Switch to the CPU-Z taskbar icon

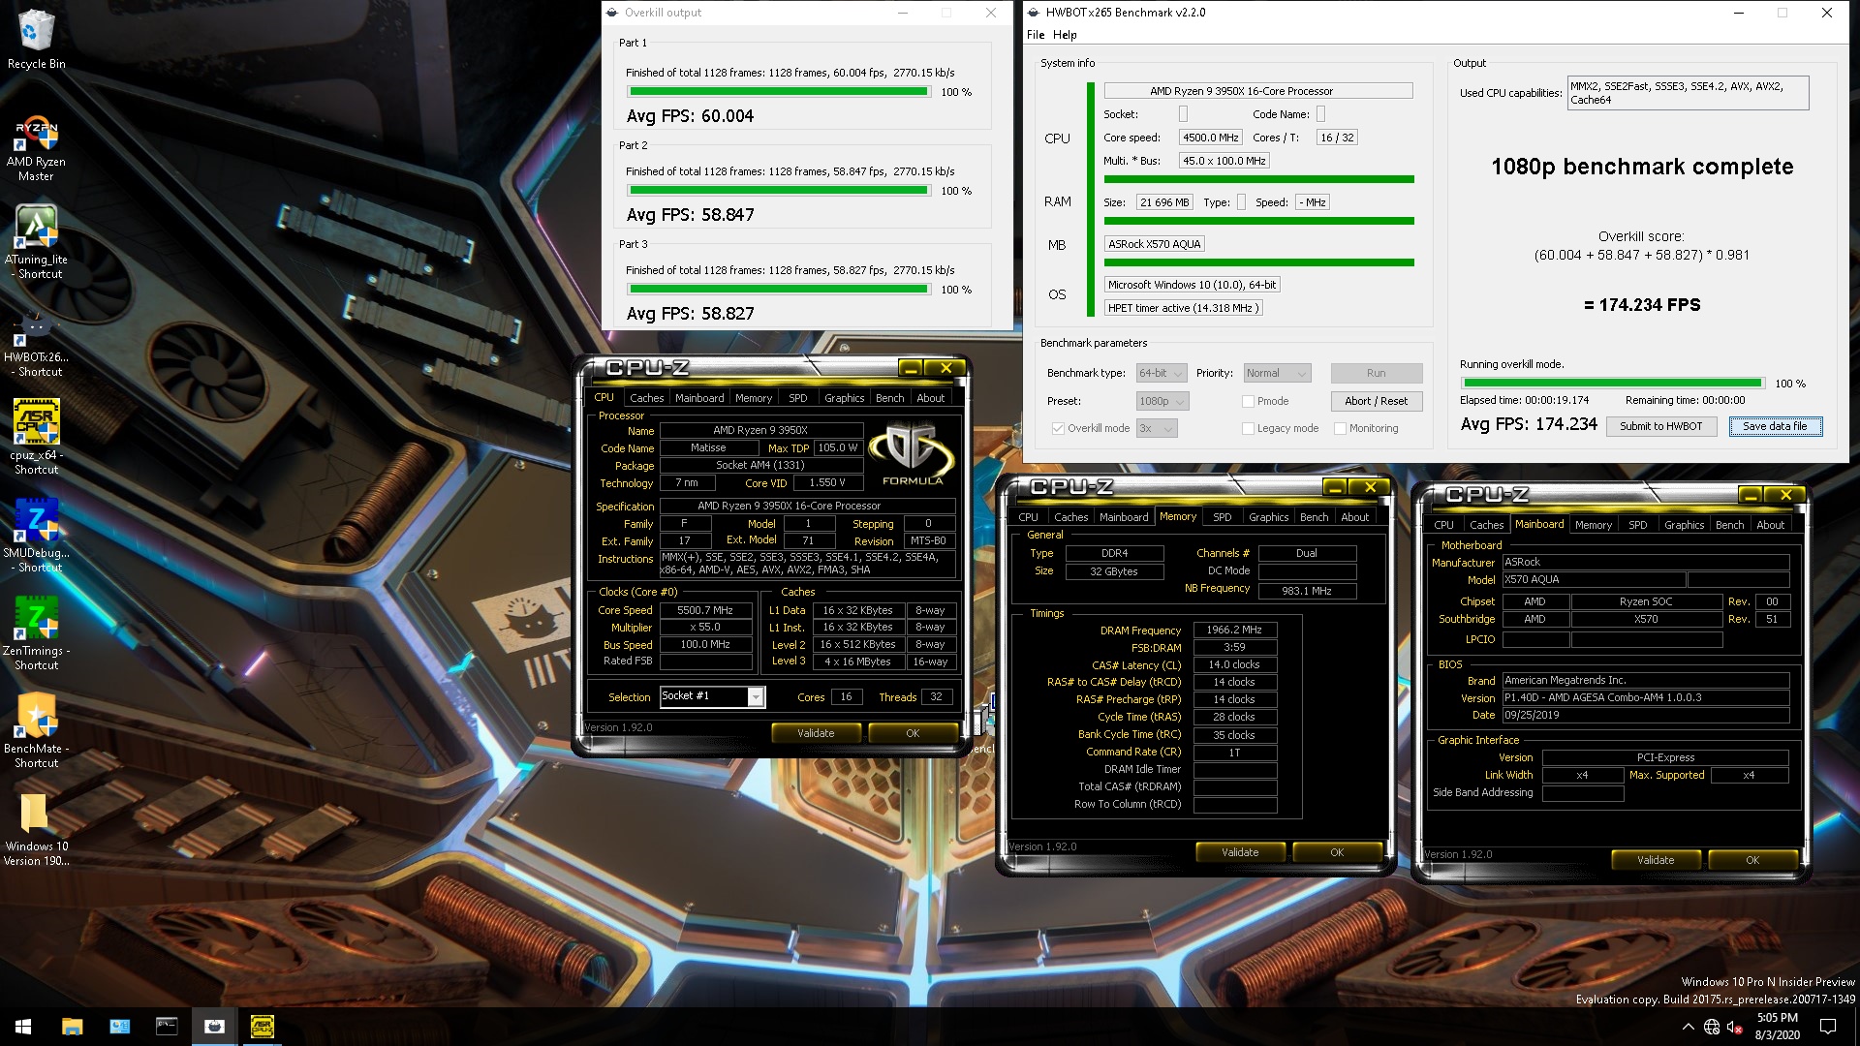262,1026
